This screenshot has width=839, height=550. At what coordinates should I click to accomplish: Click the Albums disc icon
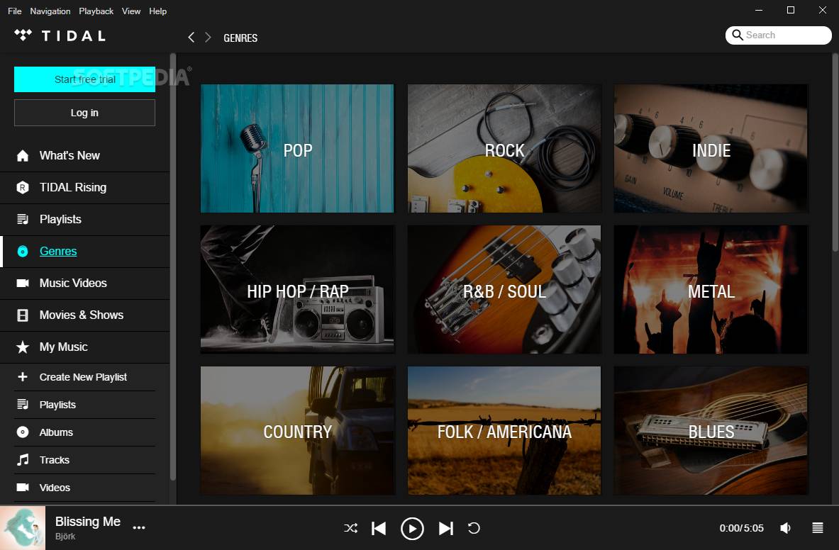tap(23, 432)
